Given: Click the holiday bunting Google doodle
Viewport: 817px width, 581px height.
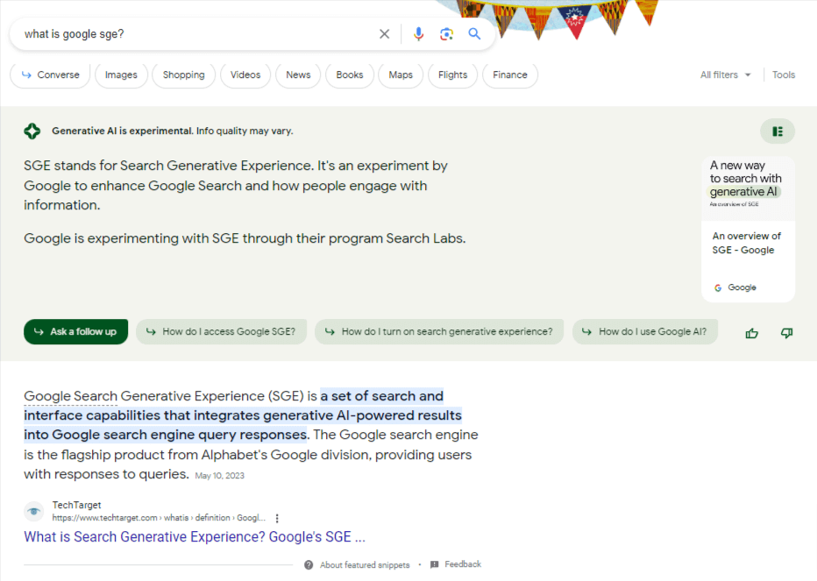Looking at the screenshot, I should pos(547,20).
